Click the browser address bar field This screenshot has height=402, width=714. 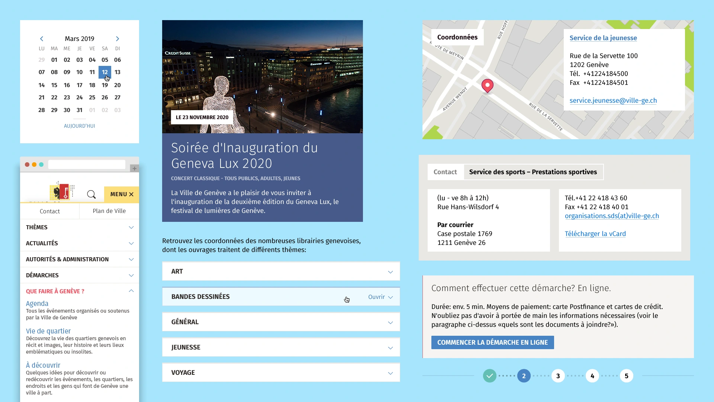(x=87, y=165)
